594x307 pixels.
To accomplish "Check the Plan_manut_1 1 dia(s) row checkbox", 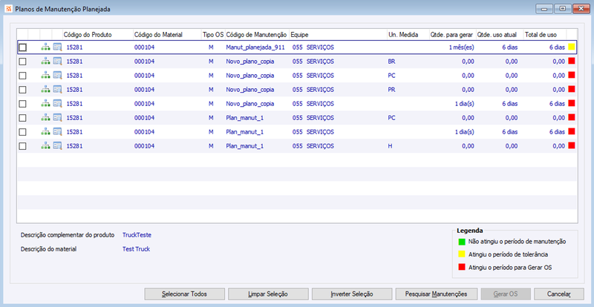I will [x=23, y=132].
